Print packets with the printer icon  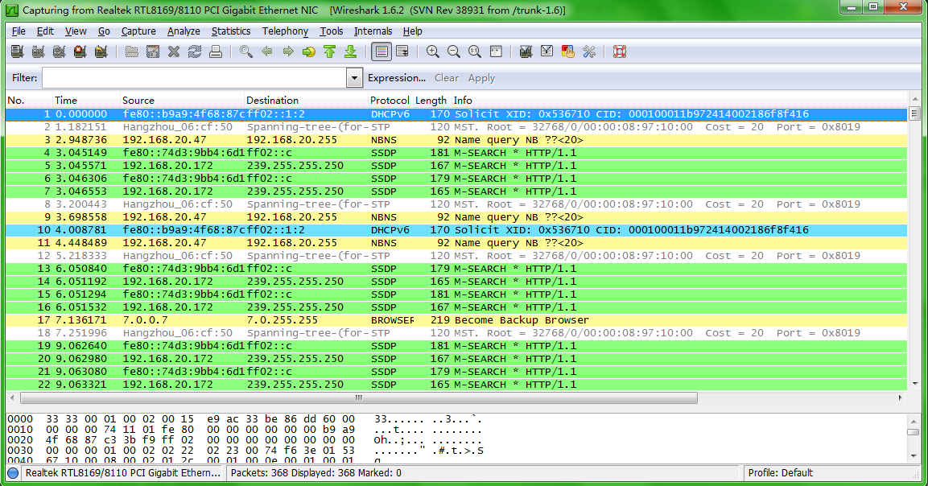tap(216, 52)
